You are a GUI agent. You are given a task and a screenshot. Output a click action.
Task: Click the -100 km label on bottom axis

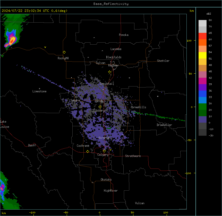point(32,212)
